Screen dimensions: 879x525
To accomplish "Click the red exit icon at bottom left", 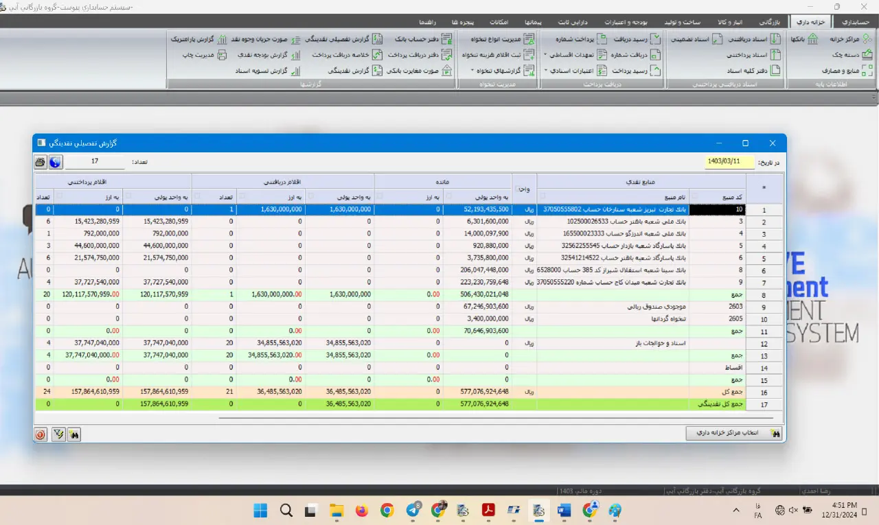I will (x=41, y=434).
